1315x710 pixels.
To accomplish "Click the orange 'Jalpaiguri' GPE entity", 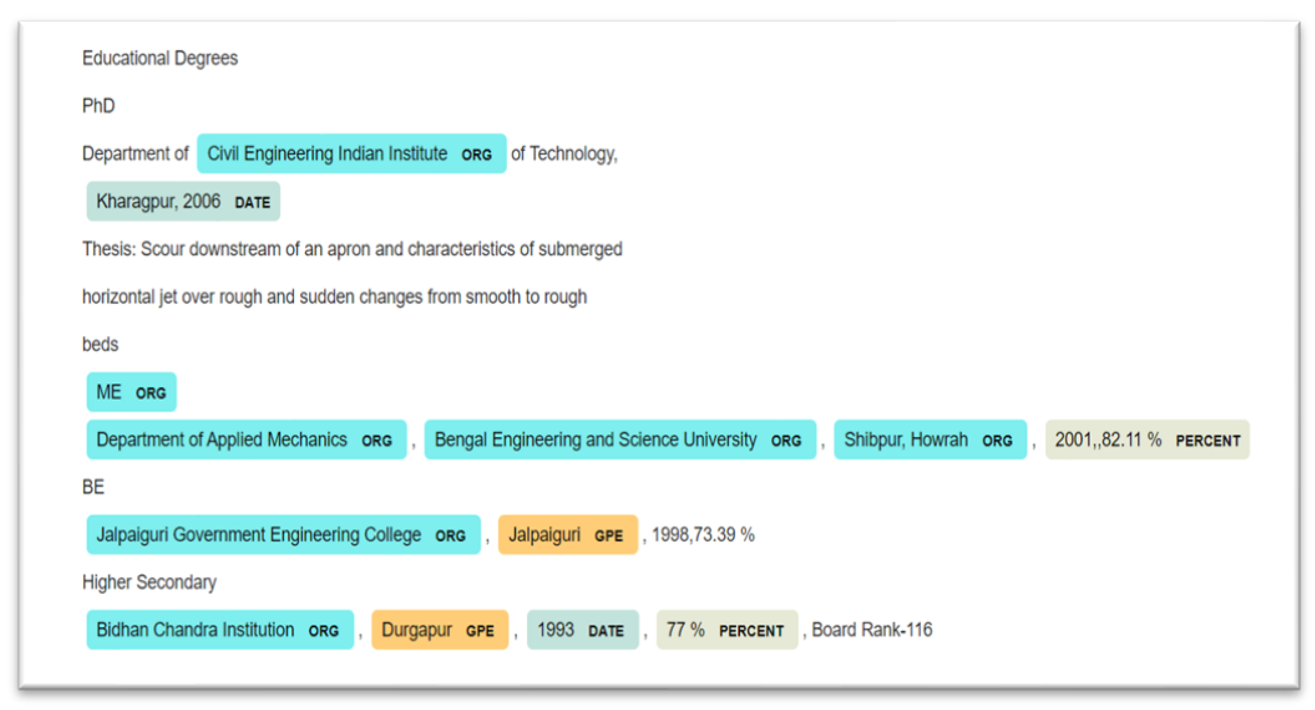I will point(567,535).
